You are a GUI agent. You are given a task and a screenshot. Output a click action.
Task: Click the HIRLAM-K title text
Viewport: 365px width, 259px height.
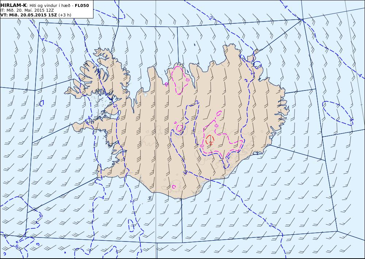coord(14,5)
